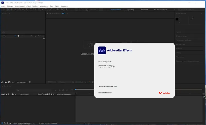Select the Puppet Pin tool
The height and width of the screenshot is (125, 206).
point(66,9)
